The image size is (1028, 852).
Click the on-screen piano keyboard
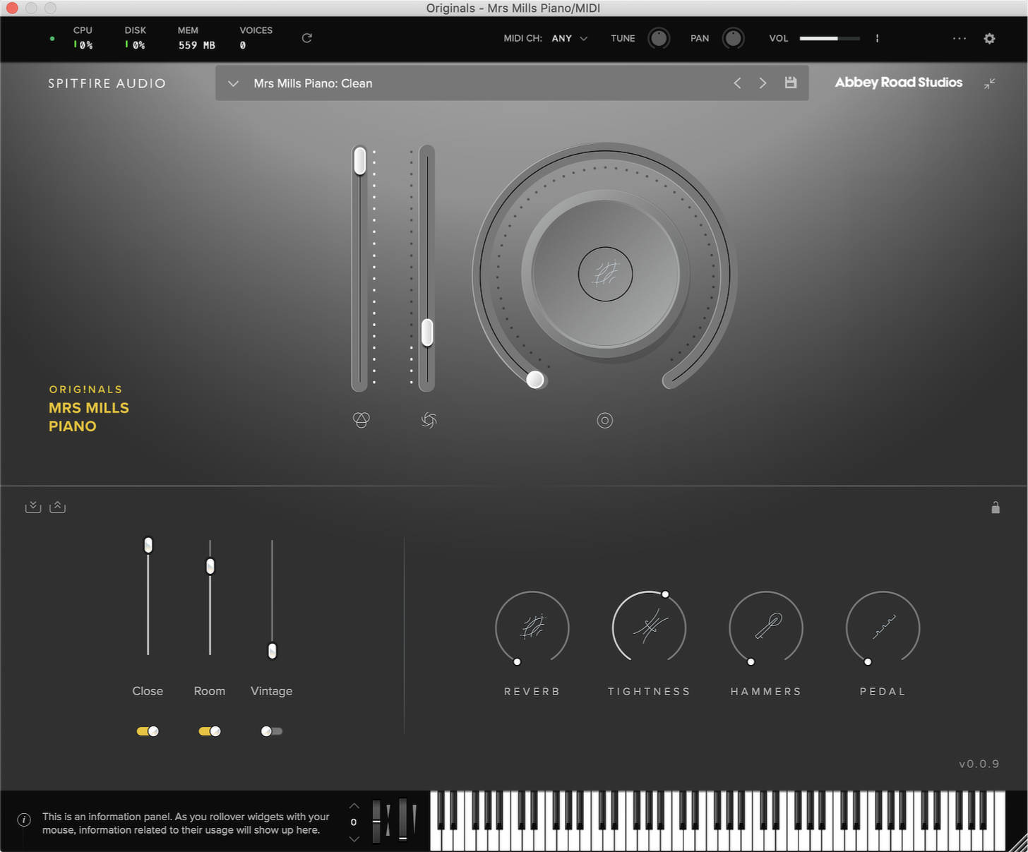point(717,820)
